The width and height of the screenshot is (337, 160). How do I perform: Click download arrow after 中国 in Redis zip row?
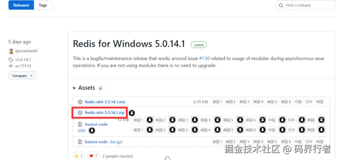point(282,120)
